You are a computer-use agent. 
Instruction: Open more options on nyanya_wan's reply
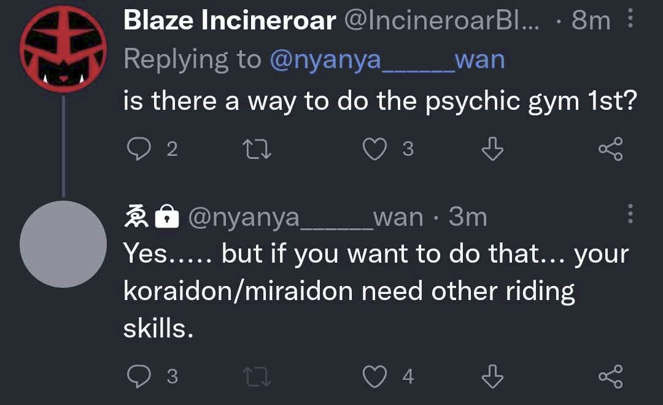[630, 214]
